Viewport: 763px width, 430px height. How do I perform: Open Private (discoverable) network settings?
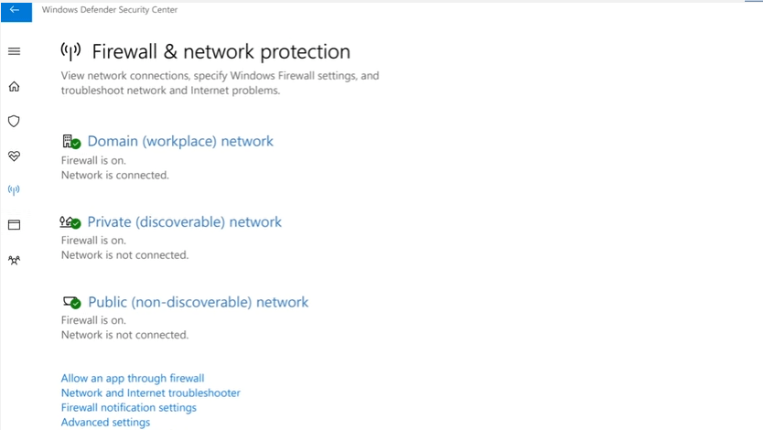tap(184, 222)
